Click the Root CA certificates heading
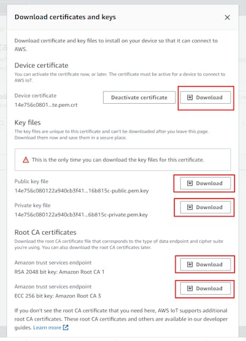The width and height of the screenshot is (246, 341). pyautogui.click(x=45, y=232)
